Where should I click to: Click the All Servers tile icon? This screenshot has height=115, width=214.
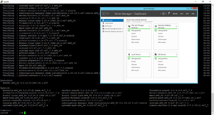click(x=156, y=54)
